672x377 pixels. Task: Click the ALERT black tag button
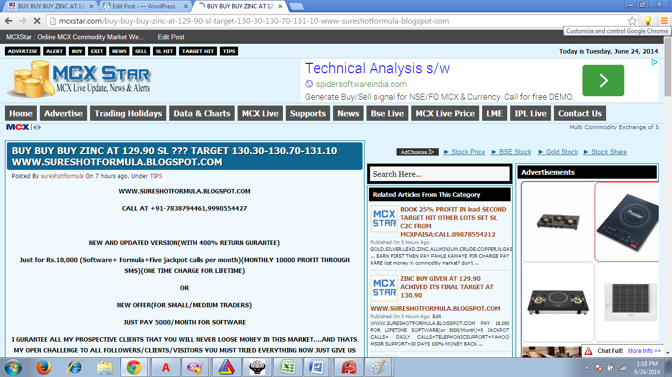(55, 51)
